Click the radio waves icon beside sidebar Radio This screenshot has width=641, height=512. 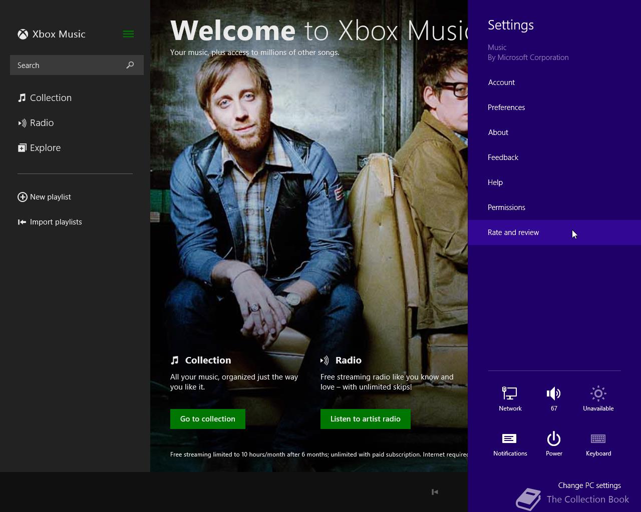click(22, 122)
